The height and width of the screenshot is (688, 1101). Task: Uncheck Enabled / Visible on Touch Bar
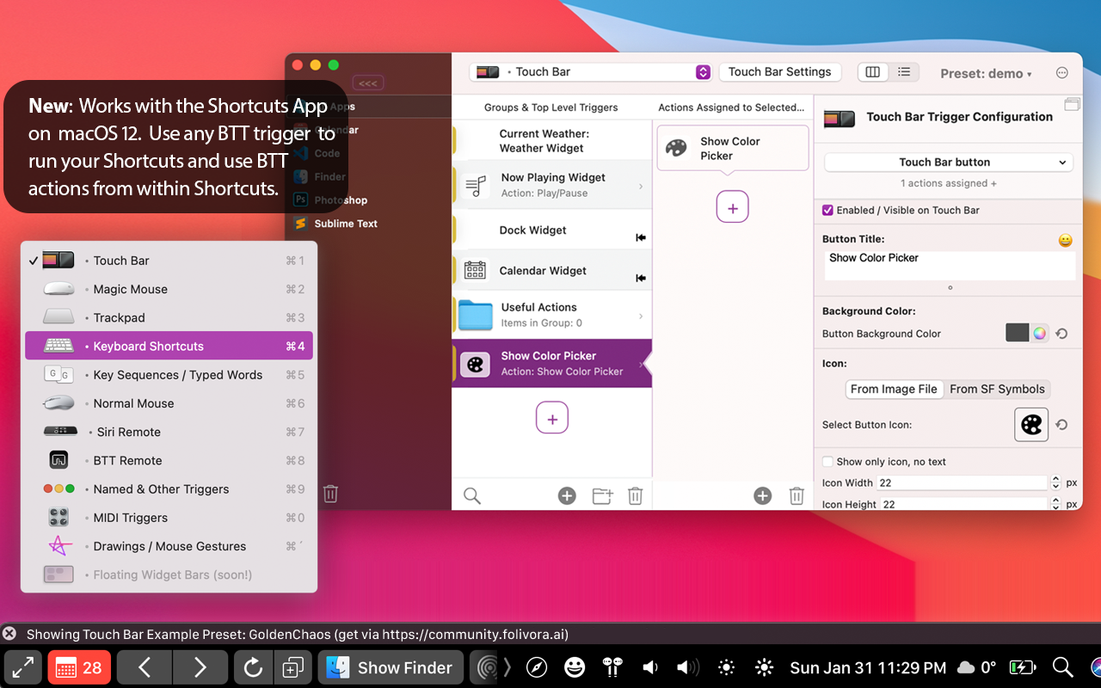[827, 210]
